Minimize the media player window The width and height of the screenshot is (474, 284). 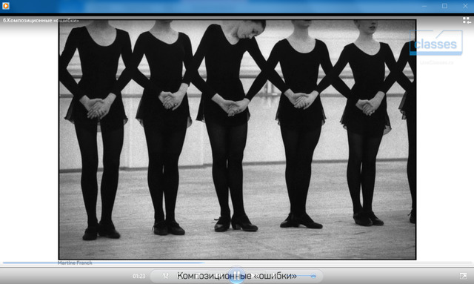(424, 6)
